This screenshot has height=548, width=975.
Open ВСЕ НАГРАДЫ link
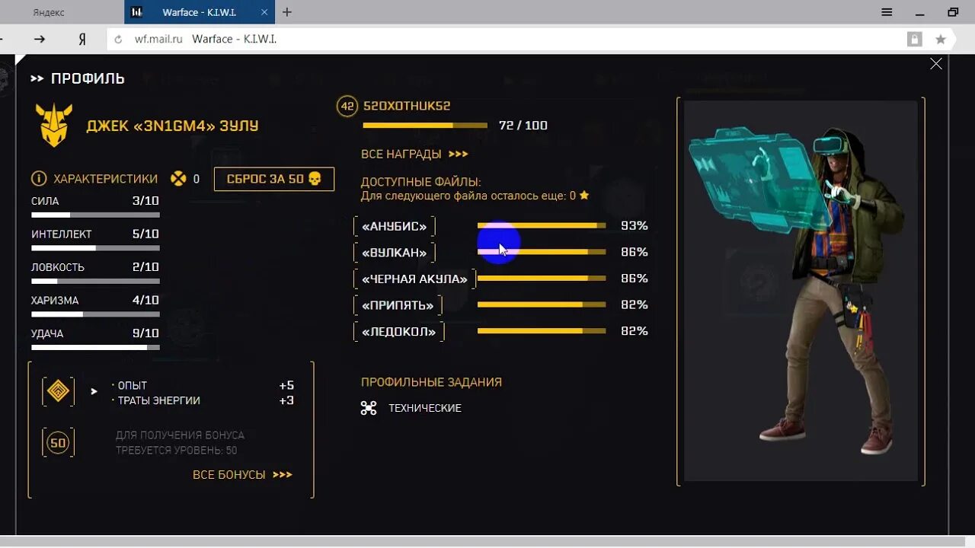(x=414, y=154)
